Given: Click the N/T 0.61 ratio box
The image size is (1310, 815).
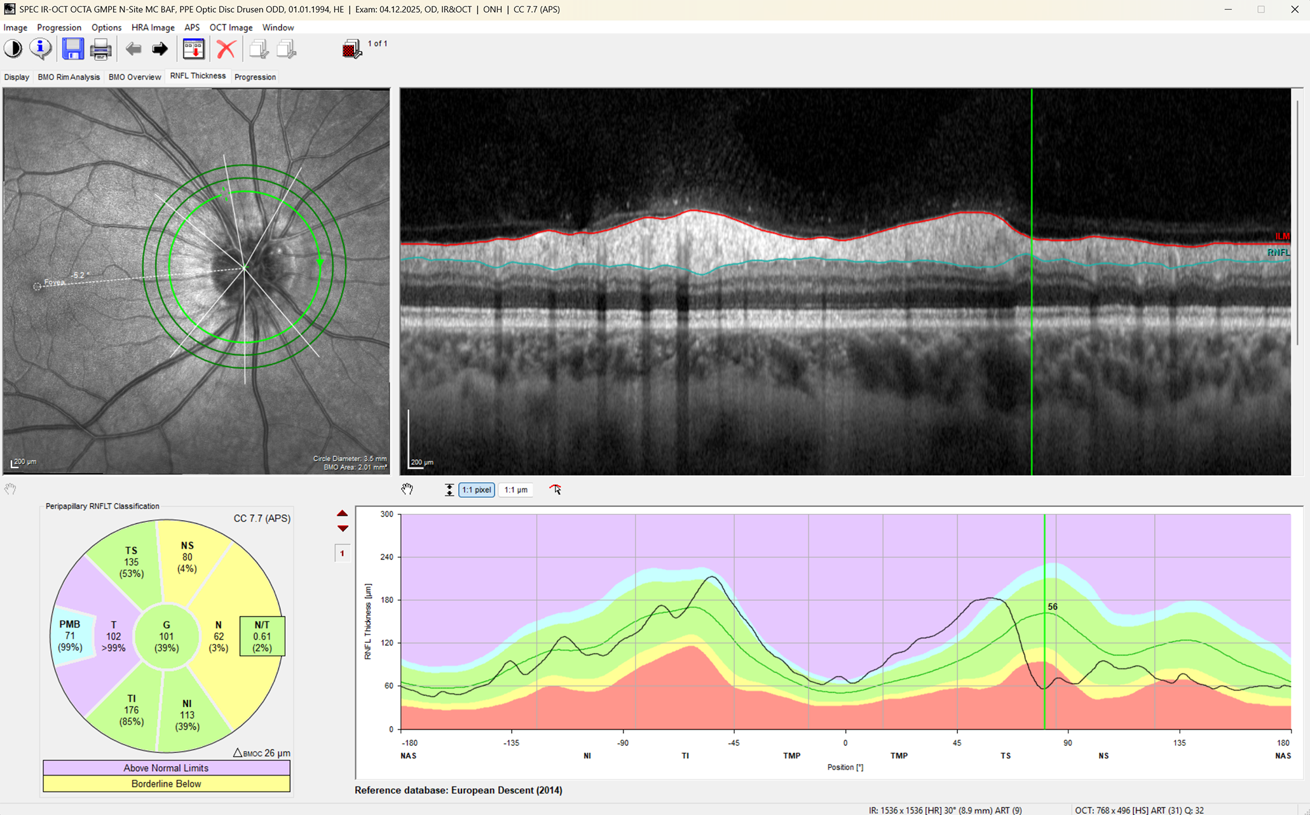Looking at the screenshot, I should click(262, 636).
